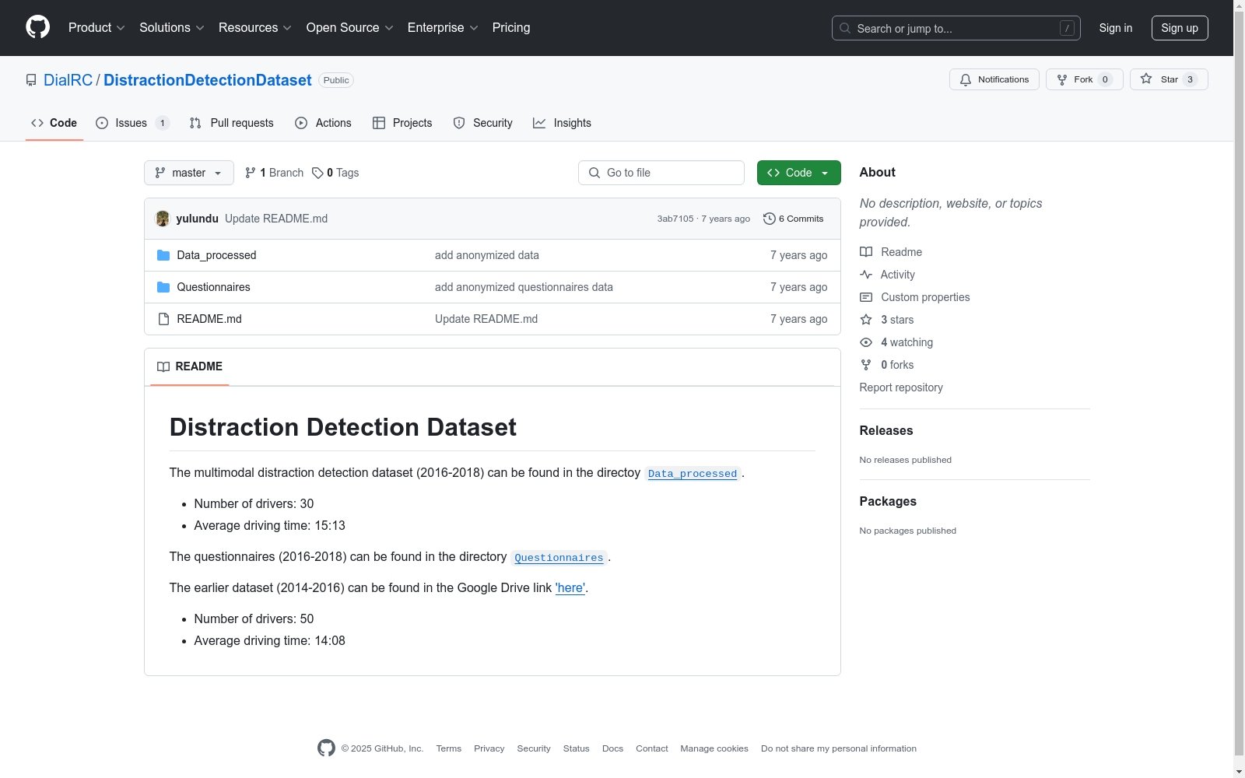The image size is (1245, 778).
Task: Click the star icon beside 3 stars
Action: [x=866, y=320]
